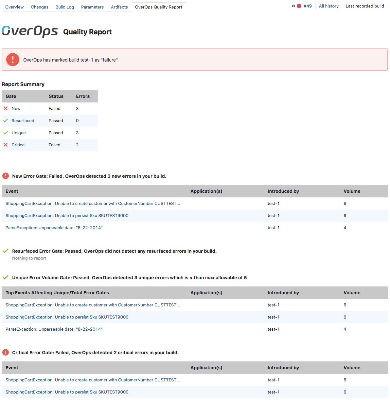The height and width of the screenshot is (403, 390).
Task: Open CUSTTEST ShoppingCartException in New Error table
Action: click(x=93, y=203)
